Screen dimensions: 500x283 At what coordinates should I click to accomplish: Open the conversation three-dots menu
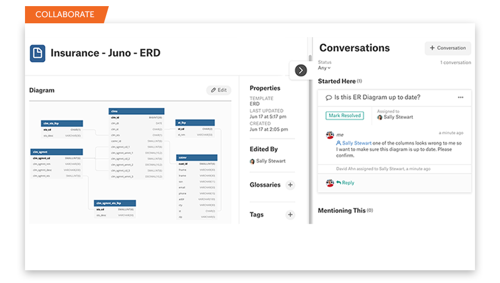[461, 98]
